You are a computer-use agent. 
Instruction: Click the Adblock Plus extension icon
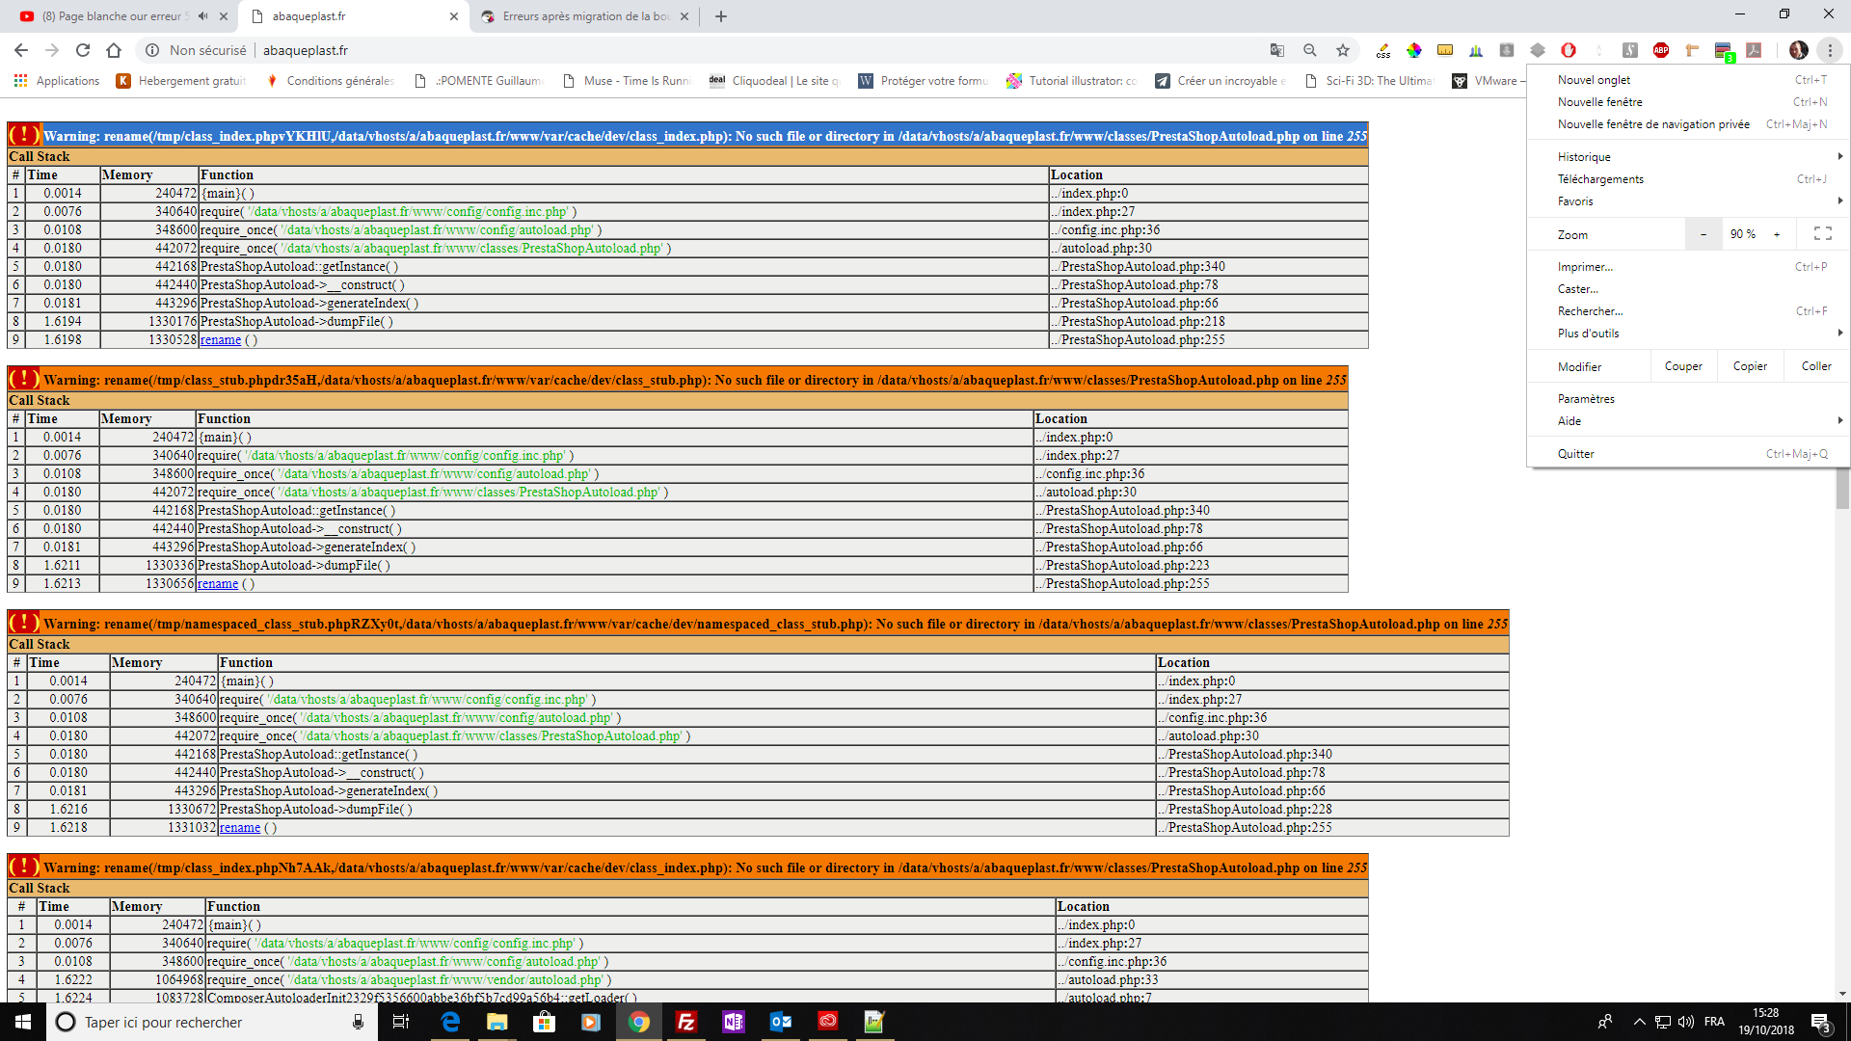pyautogui.click(x=1661, y=50)
